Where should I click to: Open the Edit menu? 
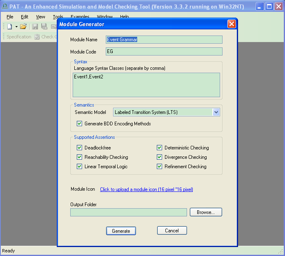coord(24,17)
